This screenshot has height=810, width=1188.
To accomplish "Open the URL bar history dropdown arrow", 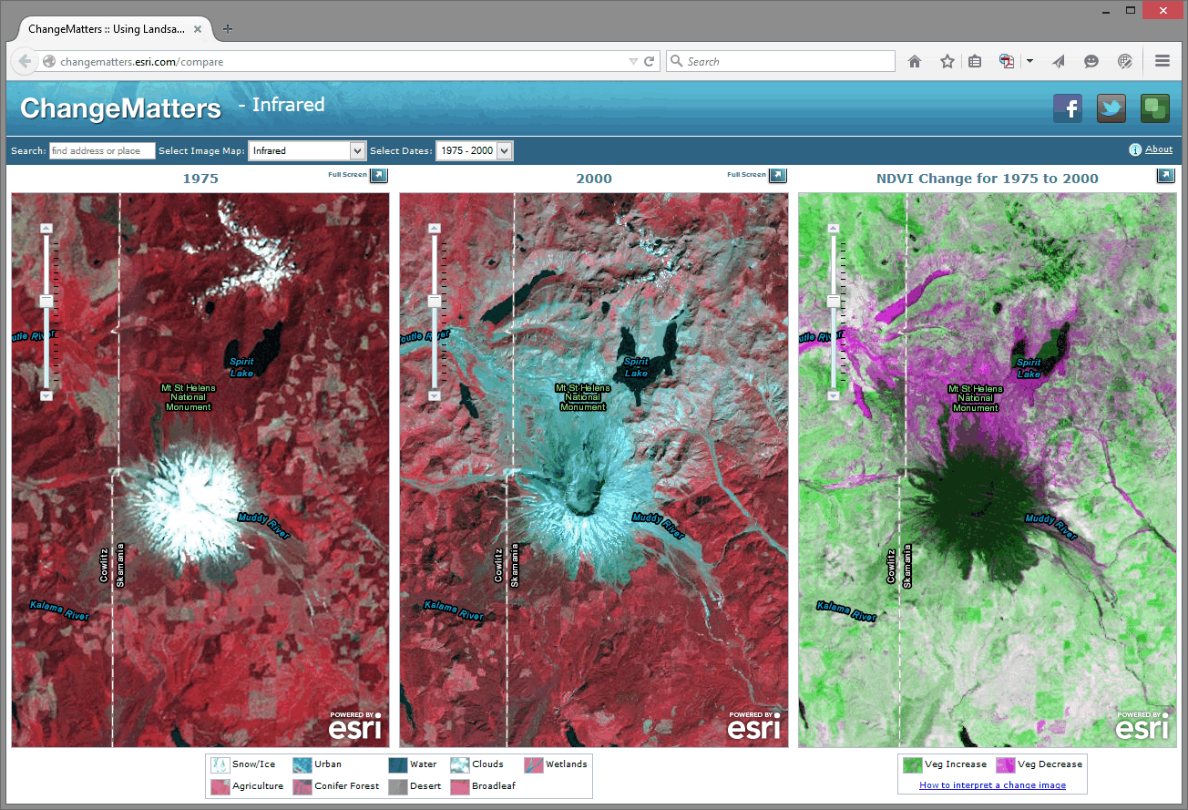I will [x=633, y=62].
